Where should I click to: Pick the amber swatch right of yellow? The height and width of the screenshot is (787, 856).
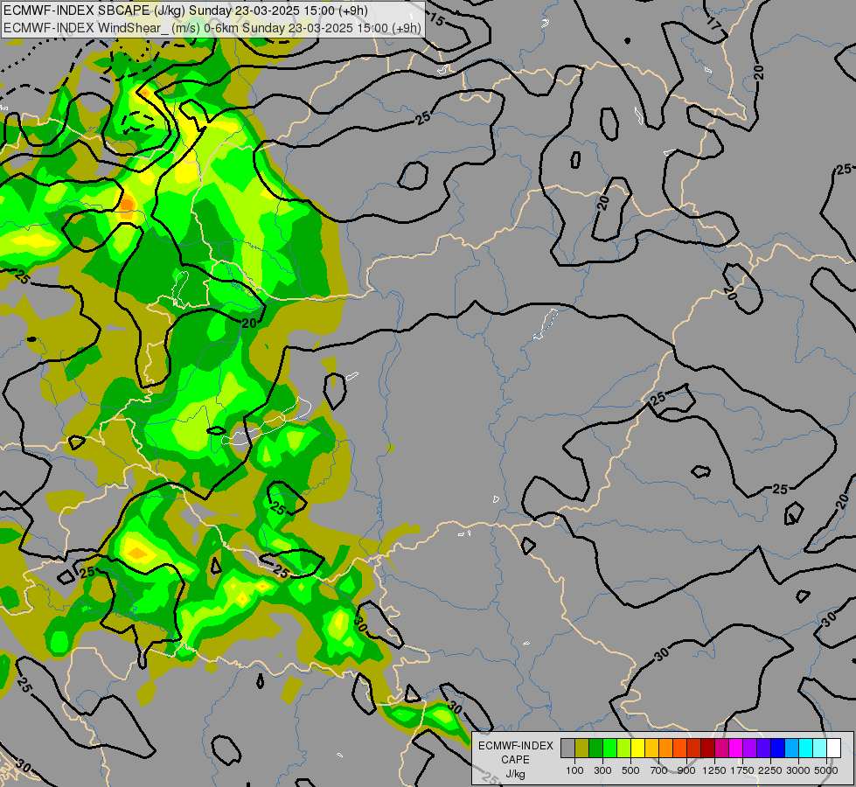click(651, 749)
